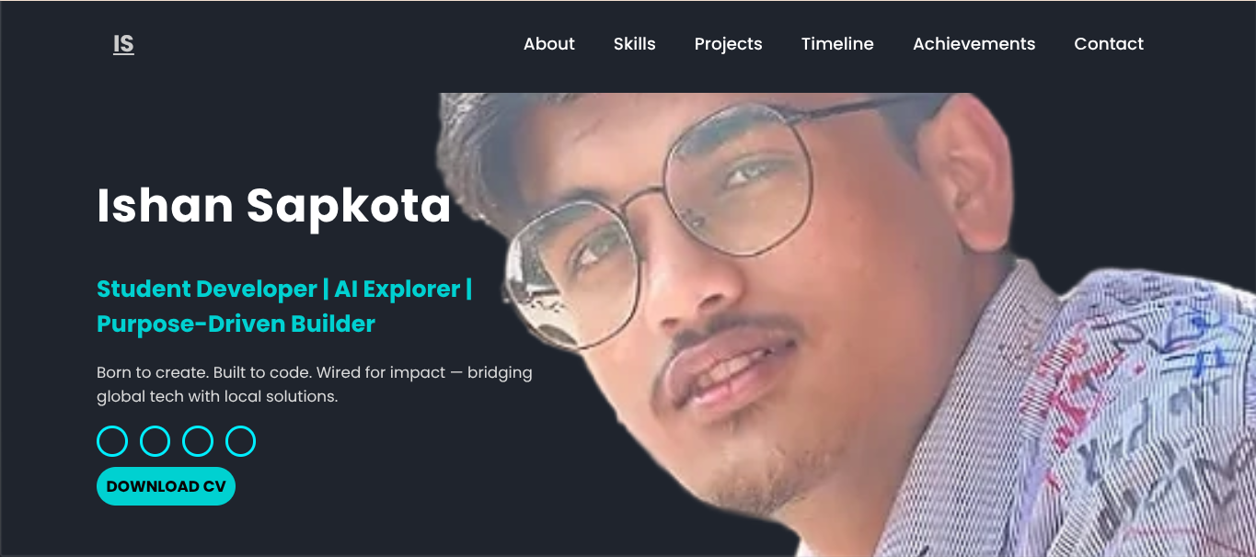
Task: Click the DOWNLOAD CV button
Action: 166,486
